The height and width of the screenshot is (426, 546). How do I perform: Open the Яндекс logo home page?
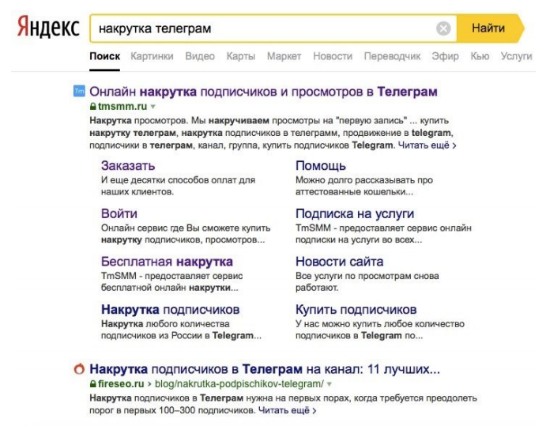point(48,27)
